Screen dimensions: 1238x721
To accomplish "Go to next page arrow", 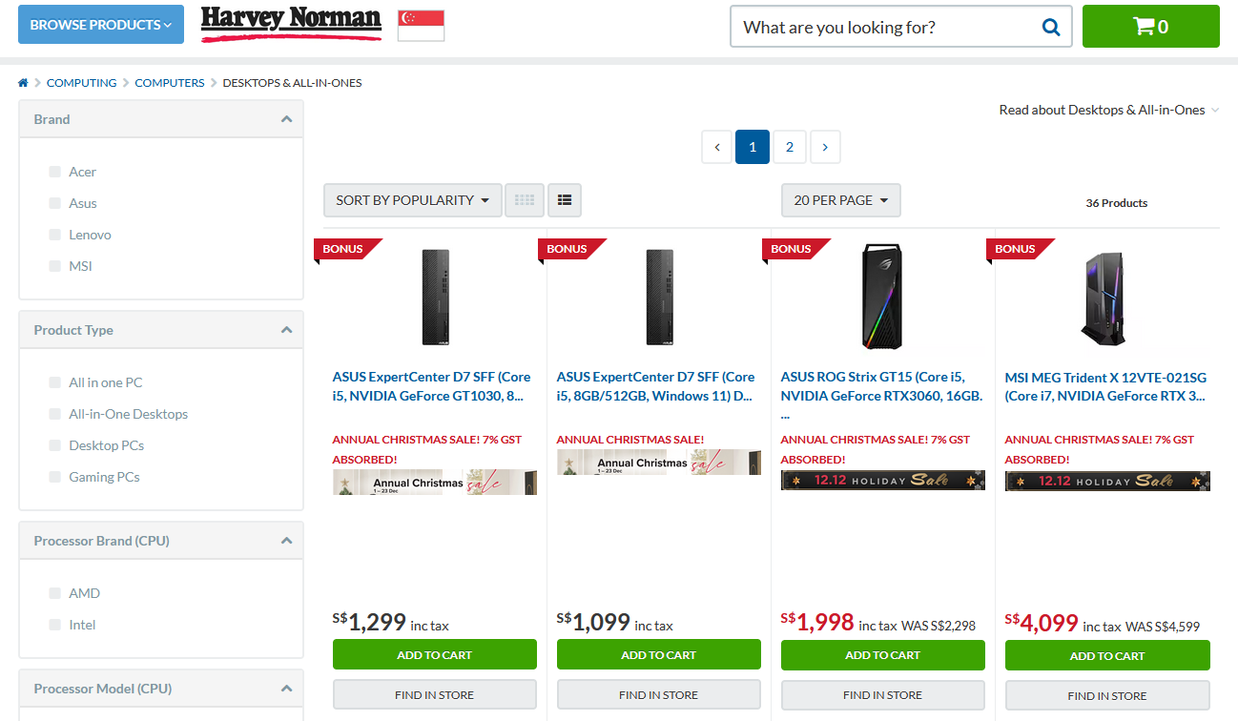I will (825, 147).
